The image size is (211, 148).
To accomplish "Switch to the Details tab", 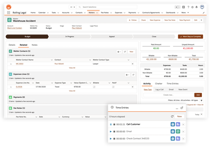I will (x=12, y=45).
